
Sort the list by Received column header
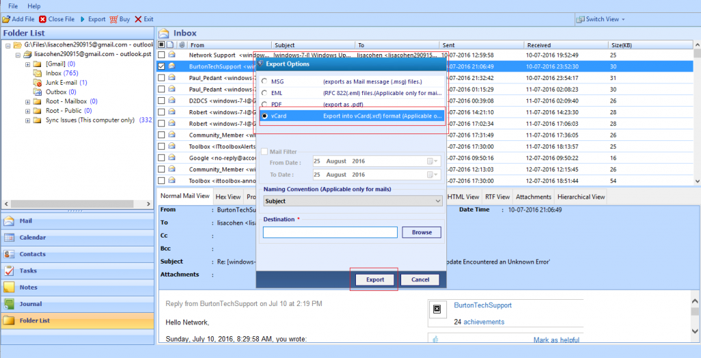565,45
